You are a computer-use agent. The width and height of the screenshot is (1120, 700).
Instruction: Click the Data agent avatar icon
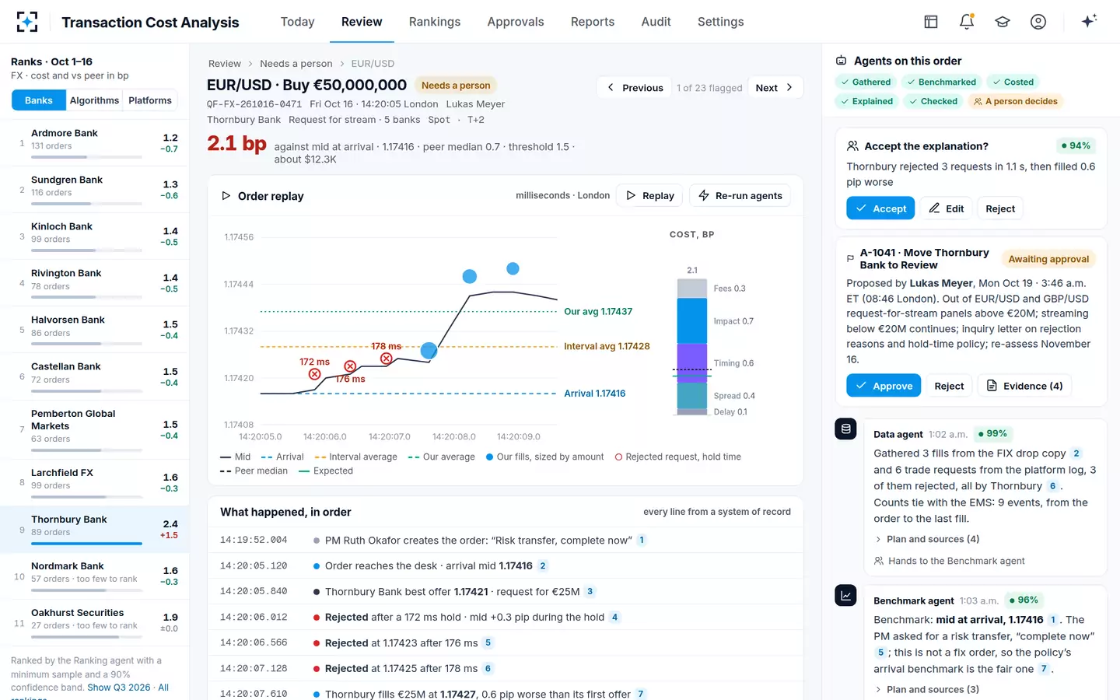click(845, 429)
